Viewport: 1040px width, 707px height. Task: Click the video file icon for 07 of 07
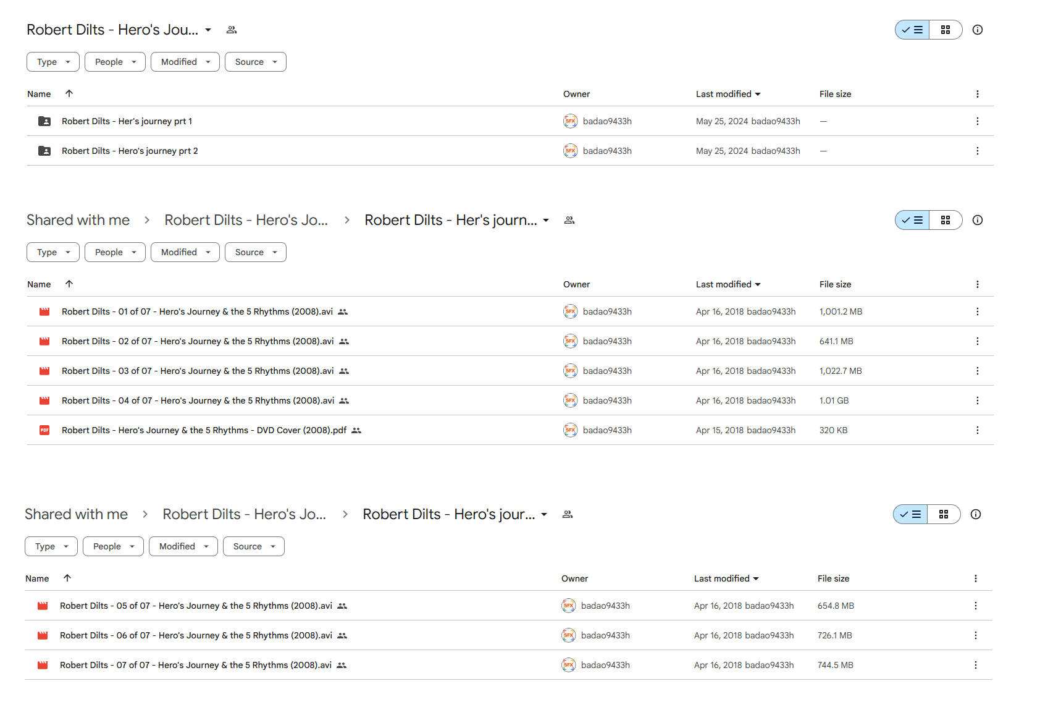(x=43, y=665)
